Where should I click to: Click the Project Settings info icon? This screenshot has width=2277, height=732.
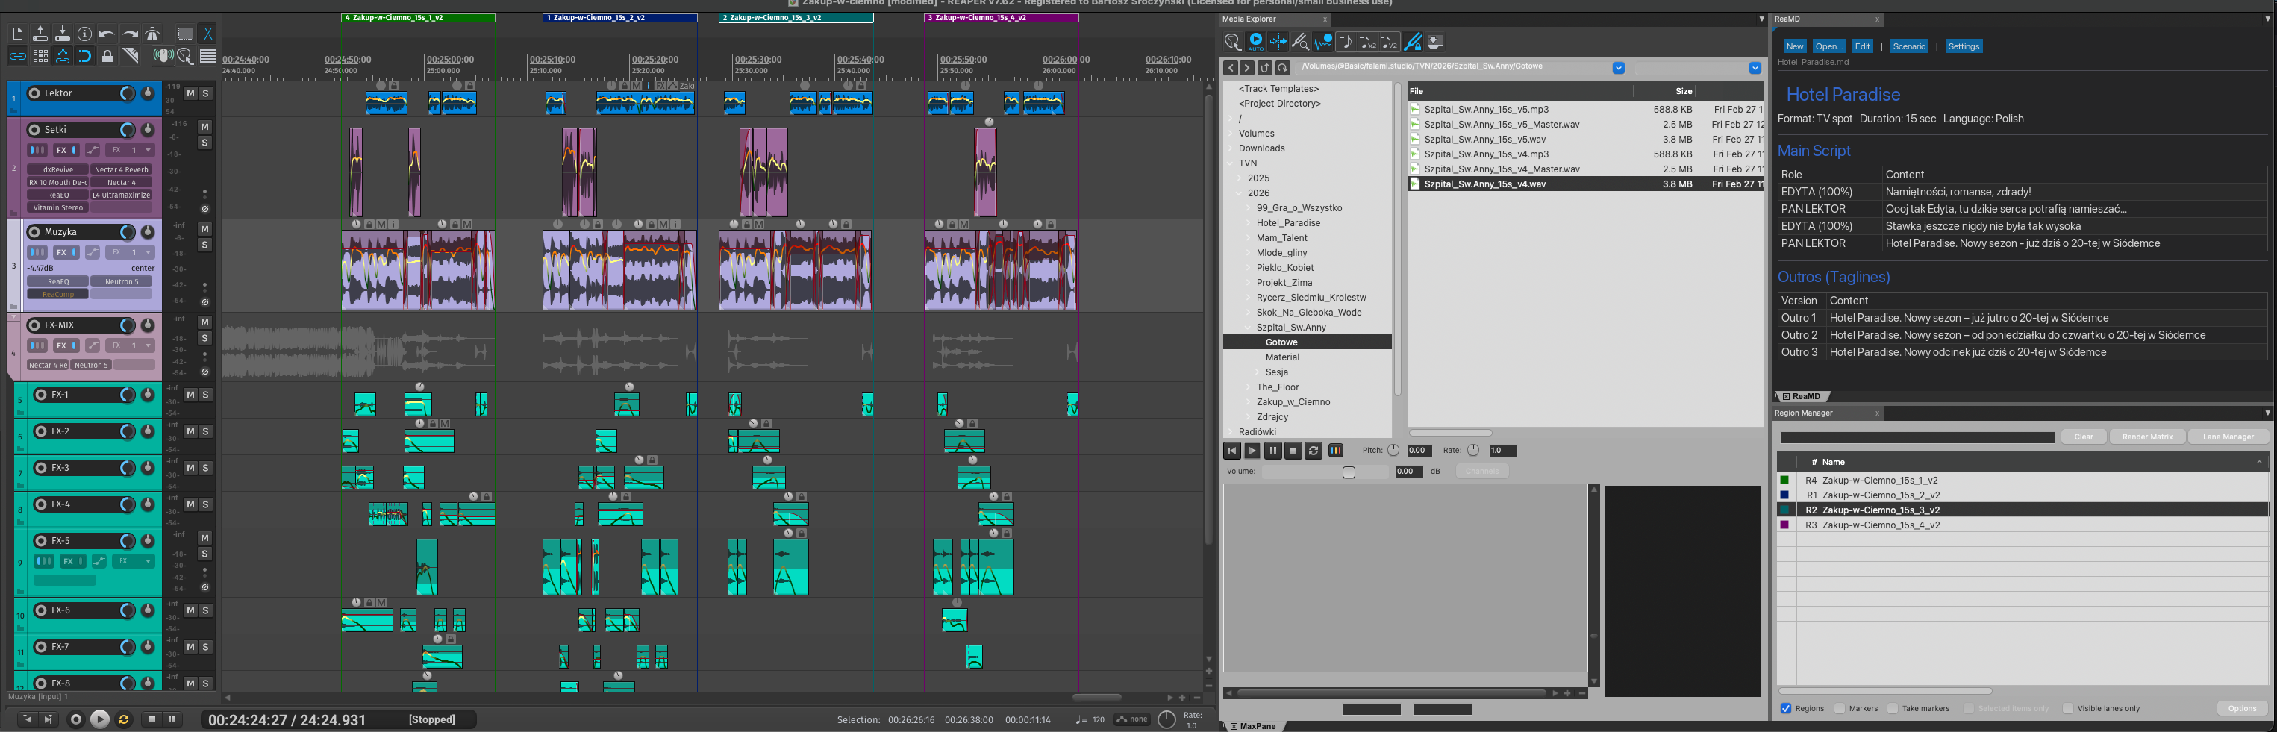(85, 34)
